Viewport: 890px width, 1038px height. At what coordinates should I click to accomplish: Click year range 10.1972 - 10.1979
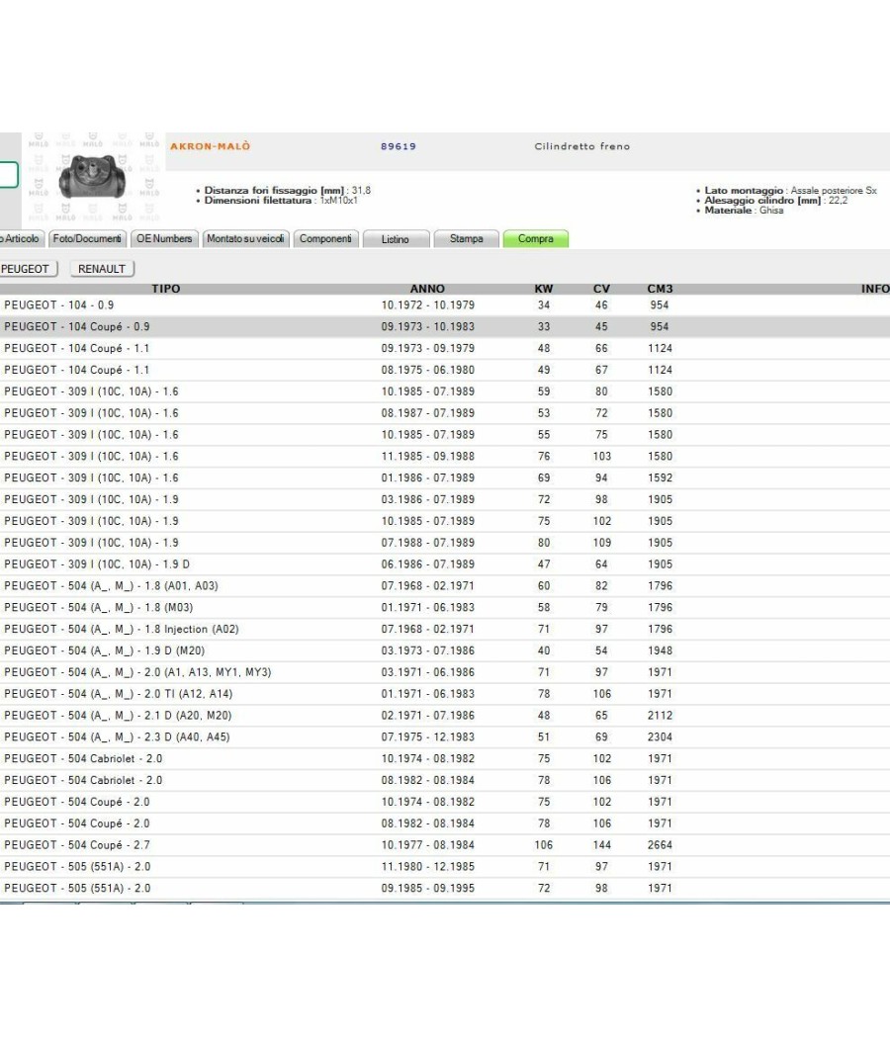tap(428, 305)
